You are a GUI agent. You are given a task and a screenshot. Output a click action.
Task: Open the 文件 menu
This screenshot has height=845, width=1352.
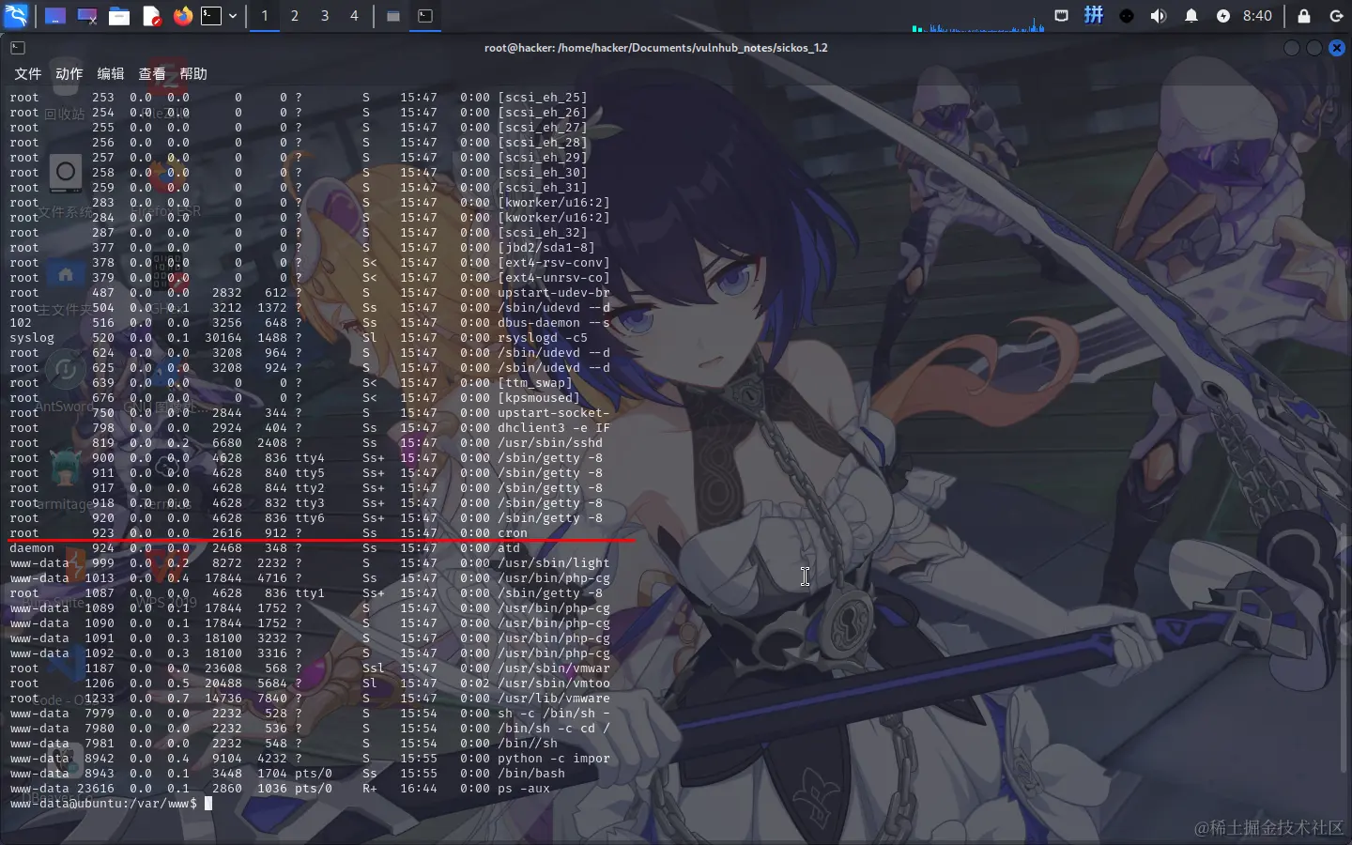click(28, 73)
